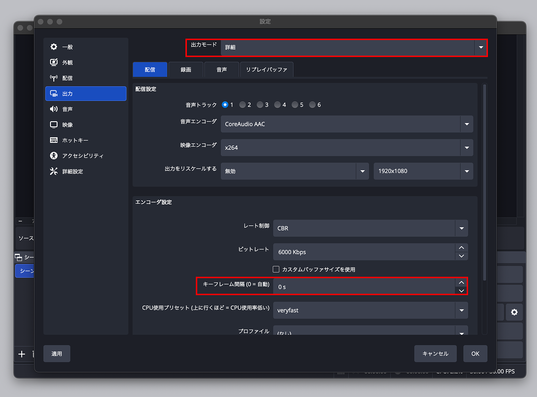Click the 詳細設定 tools icon

[54, 172]
